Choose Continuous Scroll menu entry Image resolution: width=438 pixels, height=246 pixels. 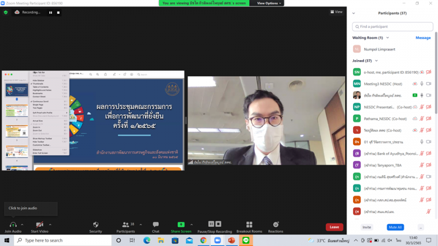click(x=41, y=102)
